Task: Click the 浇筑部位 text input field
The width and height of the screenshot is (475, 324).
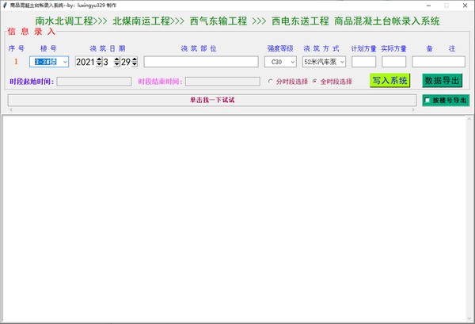Action: (x=201, y=62)
